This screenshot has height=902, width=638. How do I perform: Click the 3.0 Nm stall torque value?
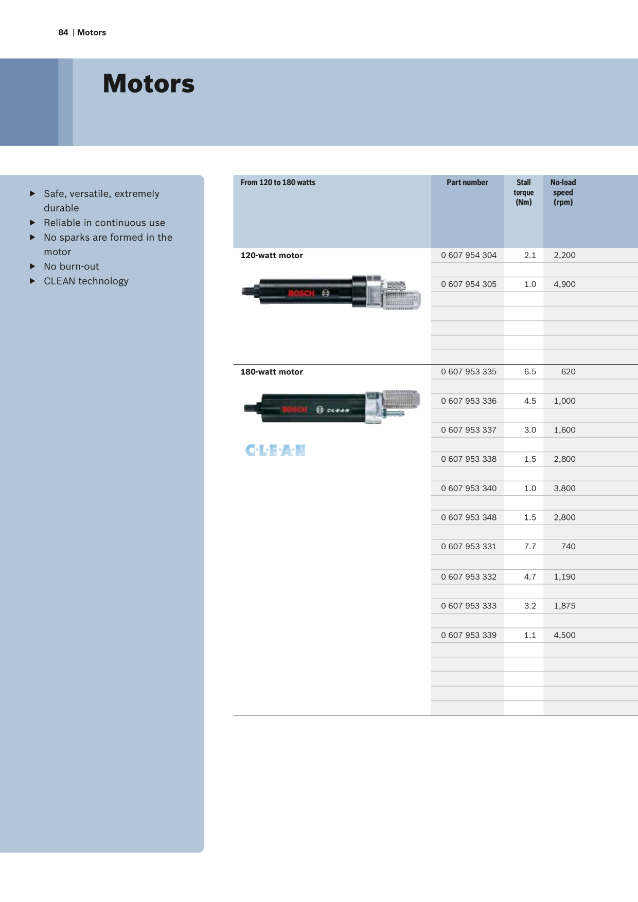pyautogui.click(x=530, y=430)
